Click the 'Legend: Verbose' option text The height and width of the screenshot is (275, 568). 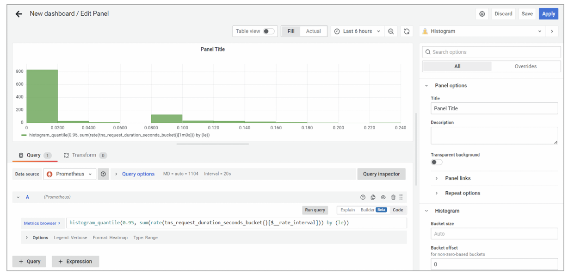click(70, 237)
